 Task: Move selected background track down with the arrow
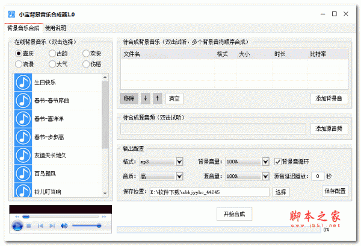[146, 98]
